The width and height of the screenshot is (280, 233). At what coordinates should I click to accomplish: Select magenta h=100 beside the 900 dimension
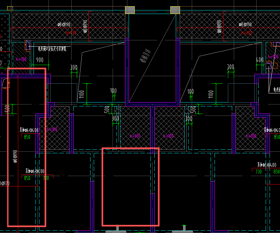point(21,59)
